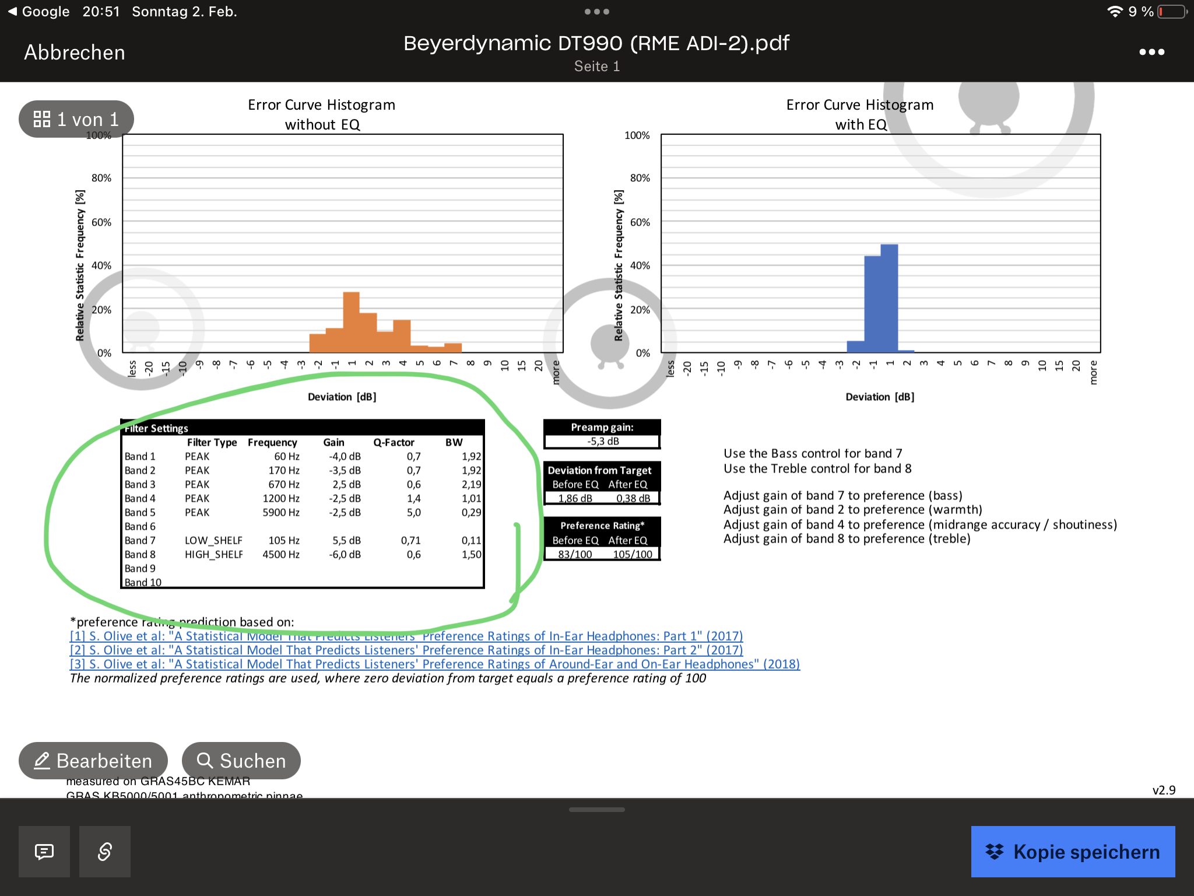Tap the battery indicator icon

(x=1173, y=12)
